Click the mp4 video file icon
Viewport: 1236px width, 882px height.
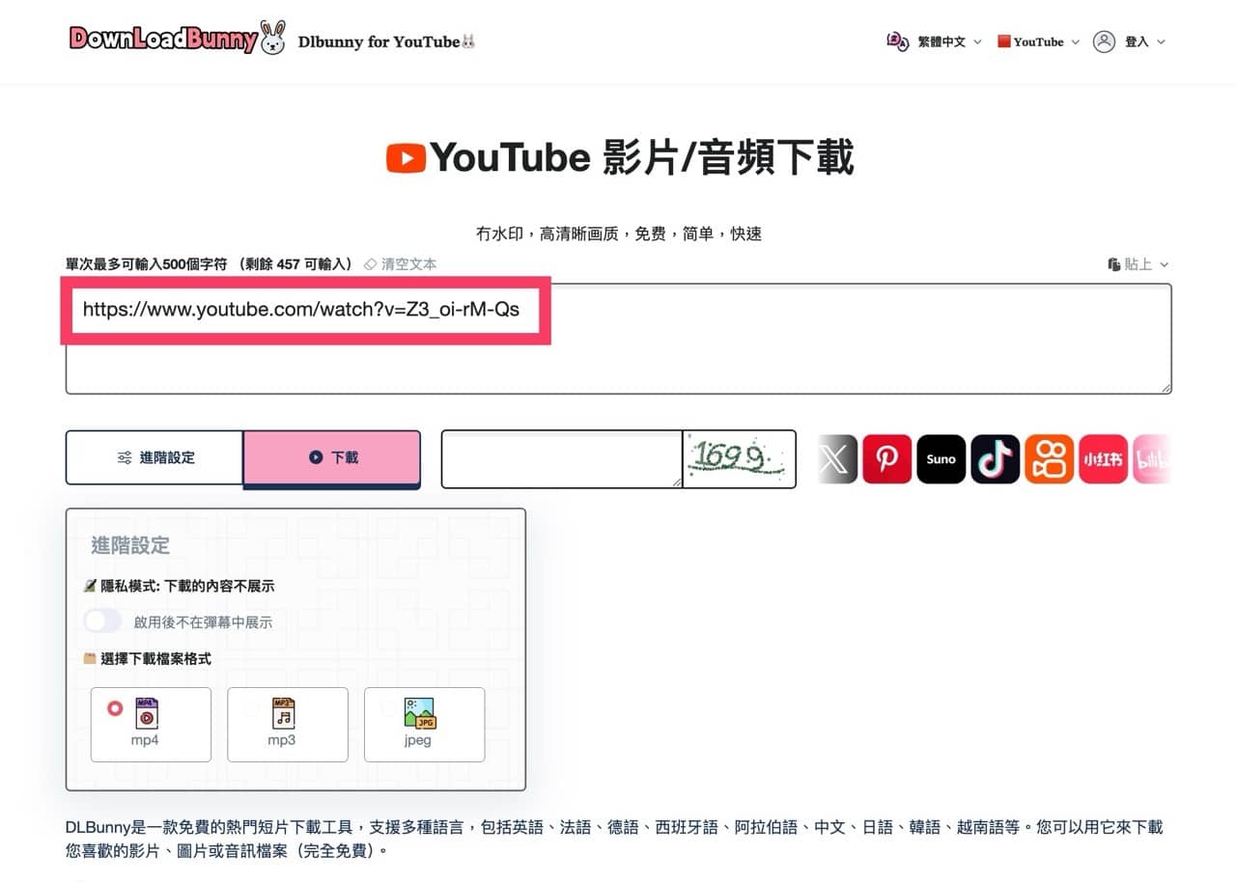pos(146,712)
